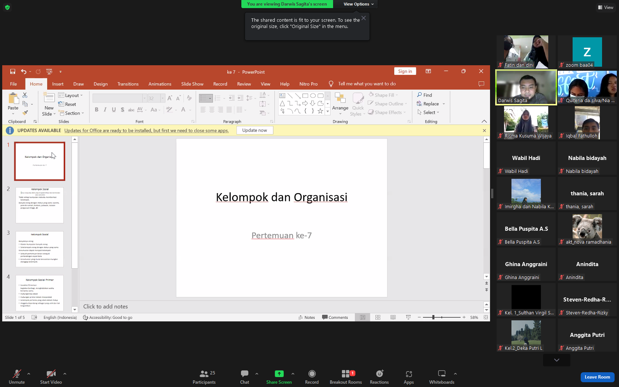
Task: Click the Leave Room button
Action: [x=597, y=377]
